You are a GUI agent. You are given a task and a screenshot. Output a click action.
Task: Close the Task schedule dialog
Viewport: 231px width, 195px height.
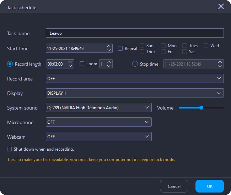point(221,7)
